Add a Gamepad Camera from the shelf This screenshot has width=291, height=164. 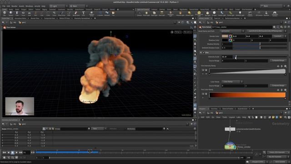pos(275,13)
